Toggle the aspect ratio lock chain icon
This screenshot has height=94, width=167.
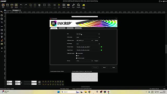[21, 83]
